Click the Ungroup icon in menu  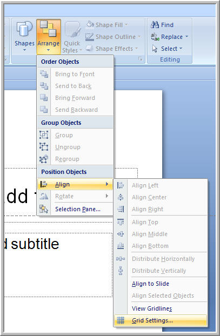click(44, 147)
